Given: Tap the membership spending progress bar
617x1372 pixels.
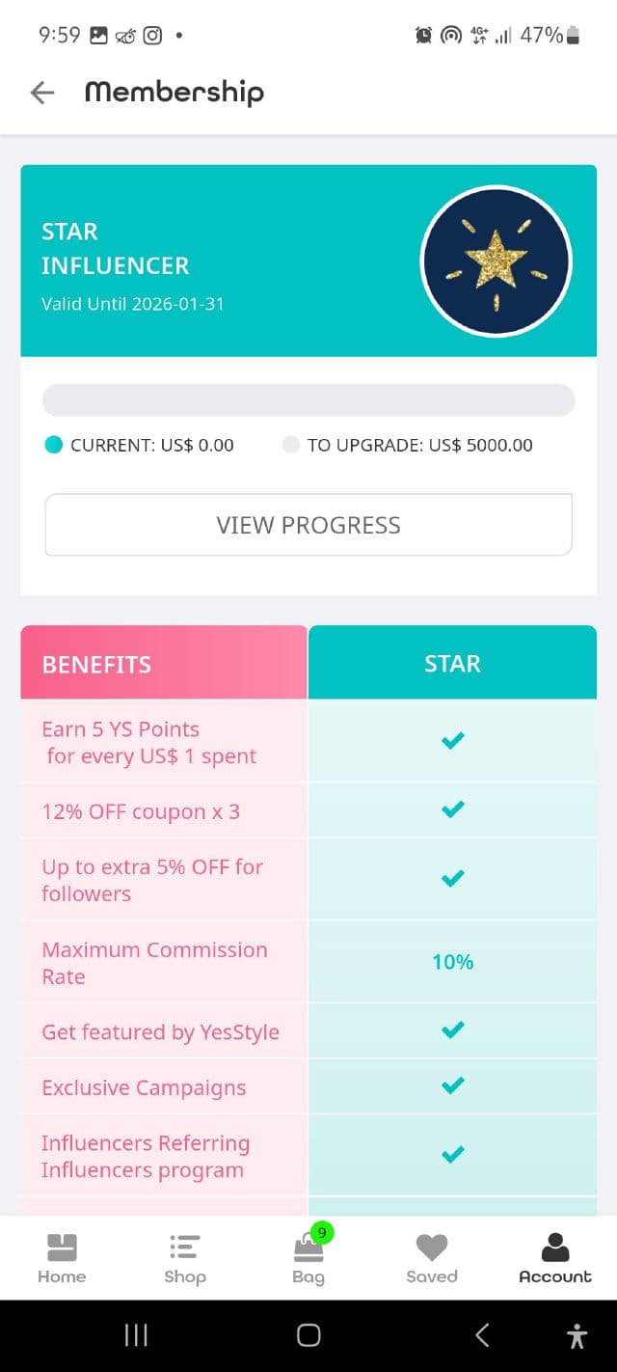Looking at the screenshot, I should click(308, 400).
